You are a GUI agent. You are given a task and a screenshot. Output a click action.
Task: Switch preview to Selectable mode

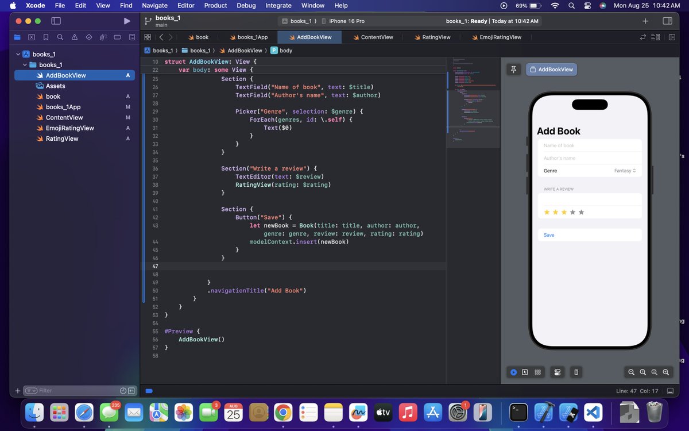(525, 372)
